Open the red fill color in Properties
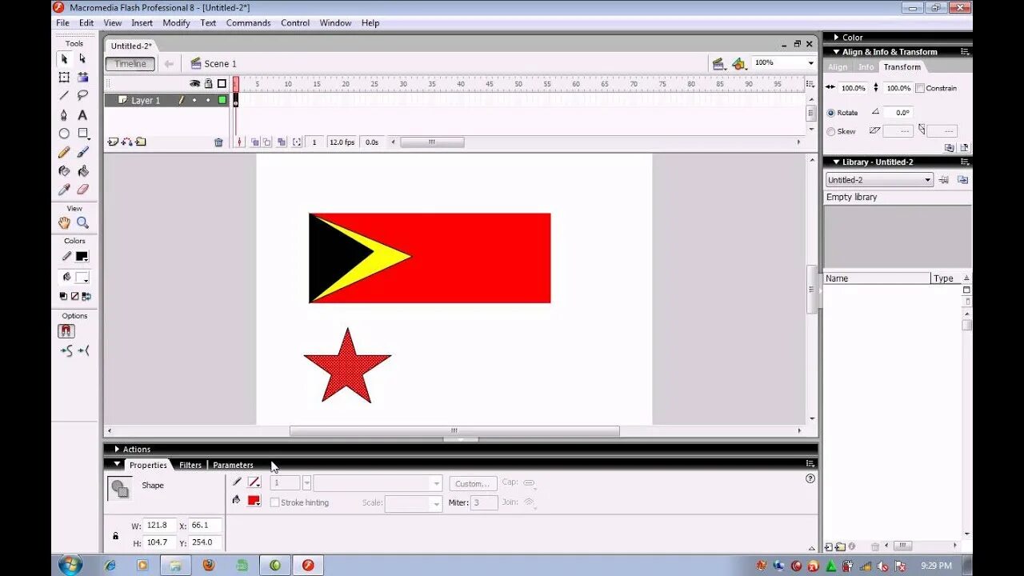The image size is (1024, 576). [254, 501]
